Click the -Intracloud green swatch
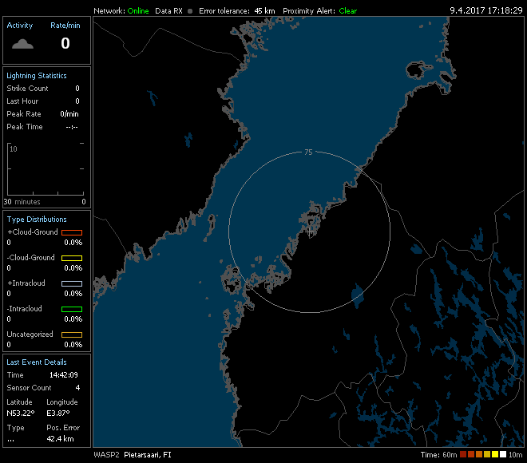This screenshot has width=527, height=463. click(72, 309)
